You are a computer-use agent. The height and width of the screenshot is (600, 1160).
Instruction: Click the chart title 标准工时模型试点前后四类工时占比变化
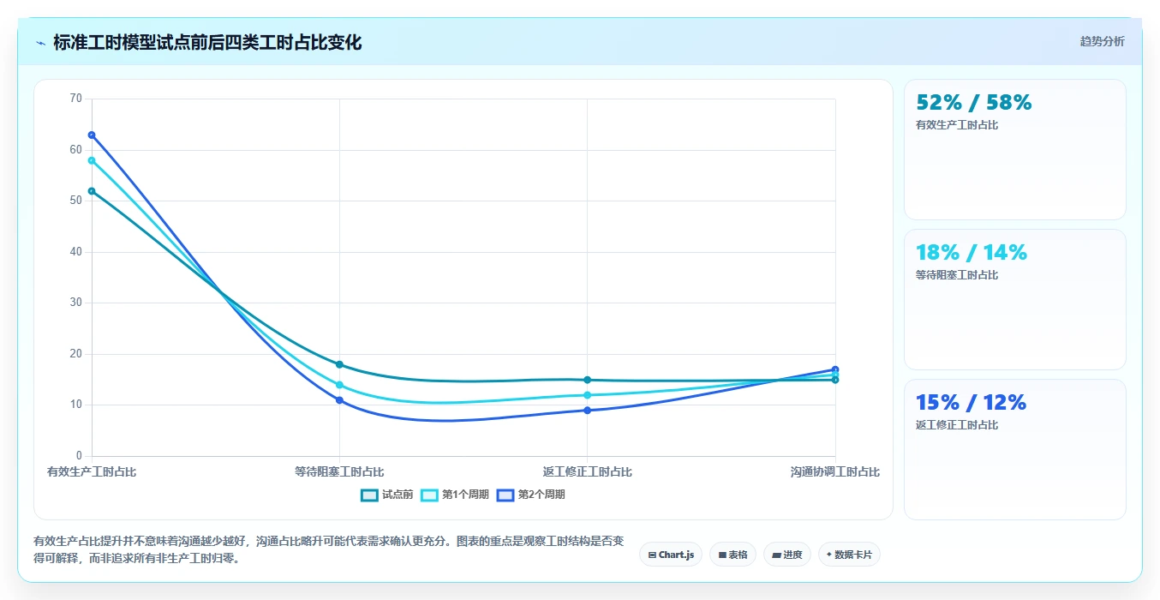(x=207, y=43)
